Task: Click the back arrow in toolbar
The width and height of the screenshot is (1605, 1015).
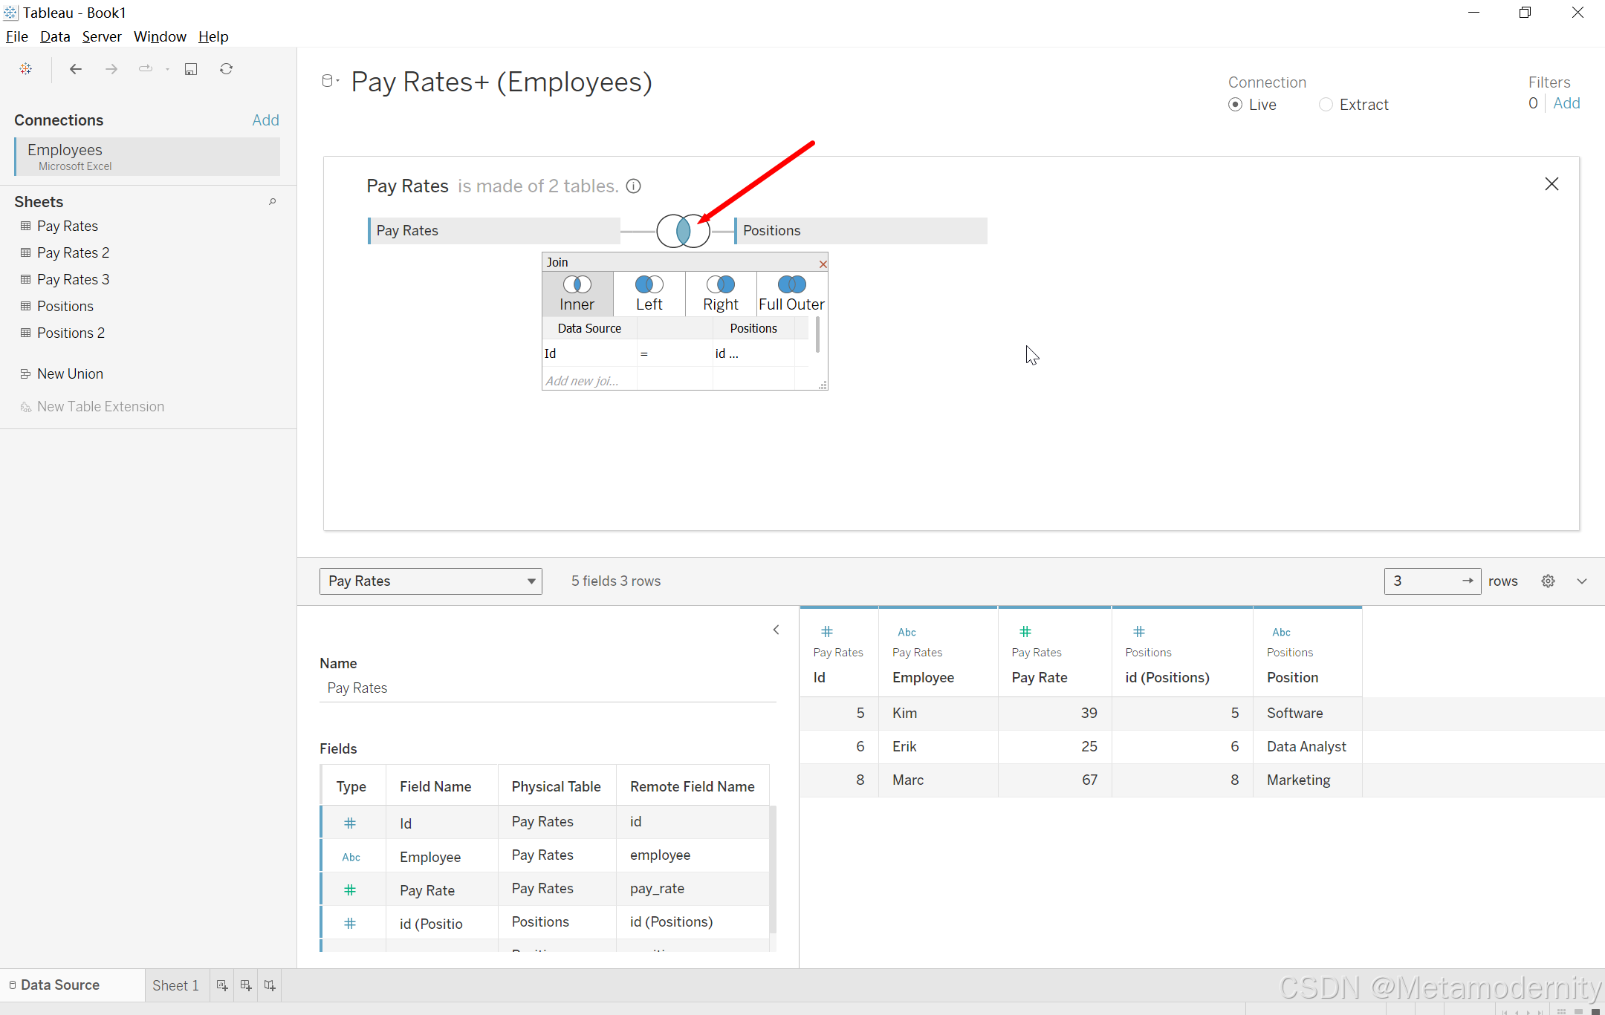Action: [75, 69]
